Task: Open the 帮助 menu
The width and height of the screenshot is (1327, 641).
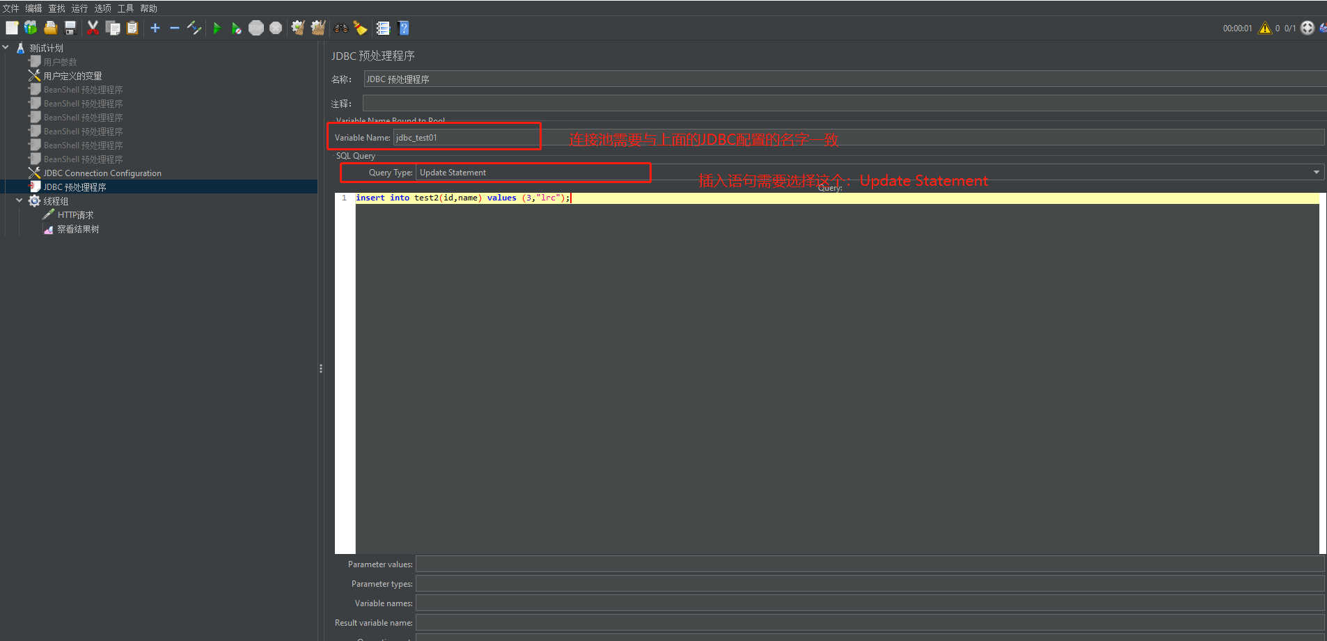Action: 148,8
